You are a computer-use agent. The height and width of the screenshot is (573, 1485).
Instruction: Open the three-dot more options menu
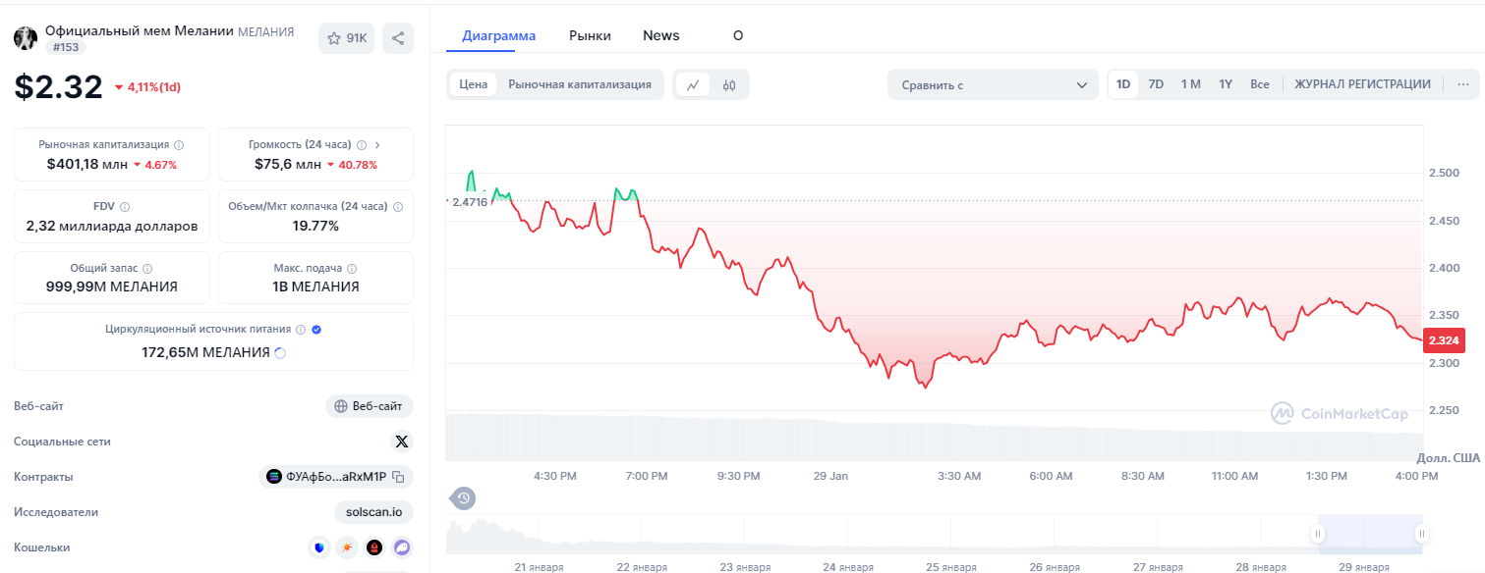pyautogui.click(x=1463, y=84)
